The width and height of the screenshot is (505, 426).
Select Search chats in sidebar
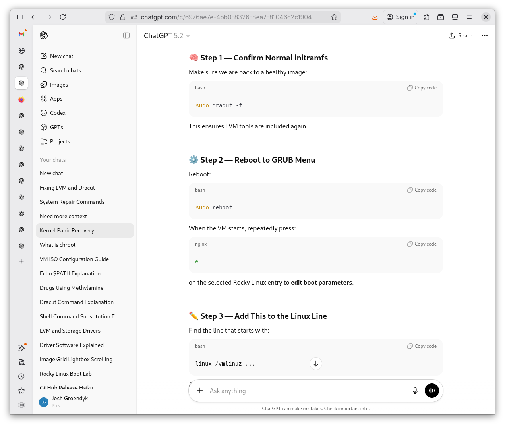coord(66,70)
